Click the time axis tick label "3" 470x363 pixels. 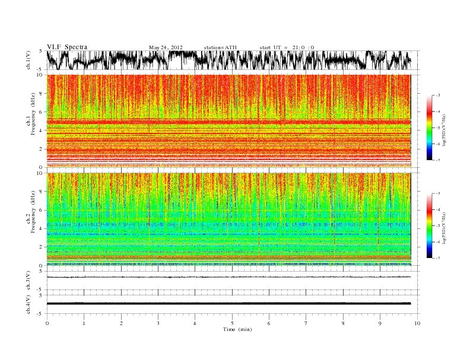coord(158,323)
